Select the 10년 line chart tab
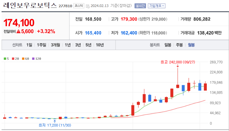Screen dimensions: 229x131 [100, 45]
